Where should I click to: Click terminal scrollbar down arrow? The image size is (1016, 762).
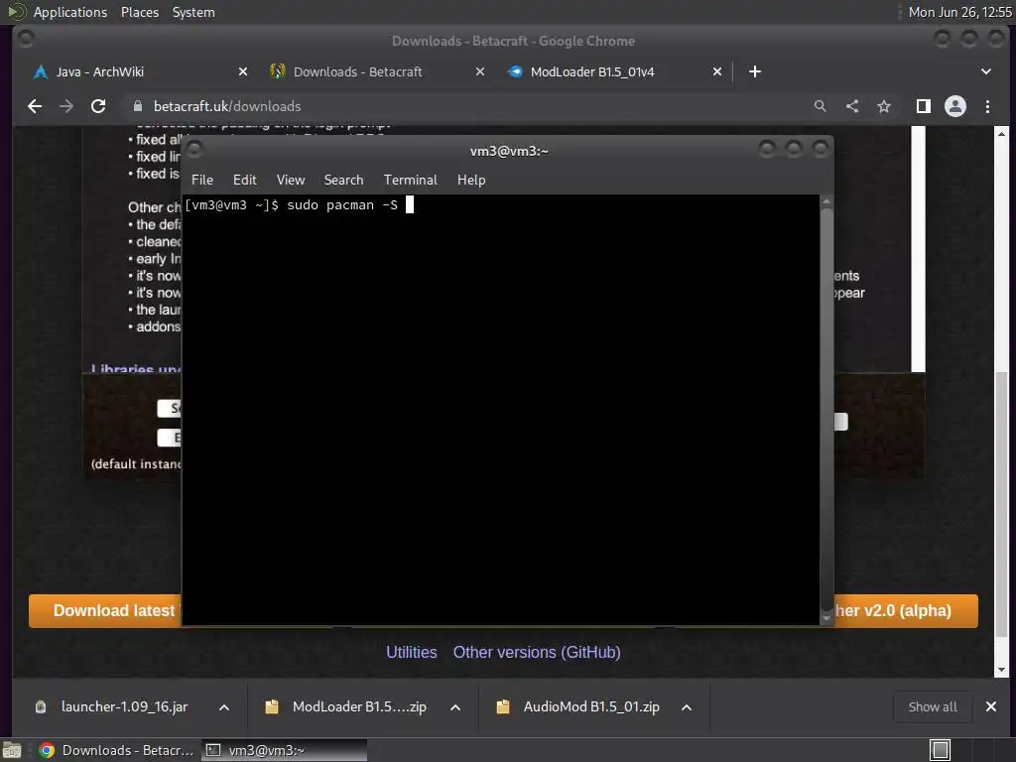click(x=826, y=618)
